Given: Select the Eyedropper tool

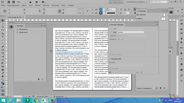Looking at the screenshot, I should (x=3, y=73).
